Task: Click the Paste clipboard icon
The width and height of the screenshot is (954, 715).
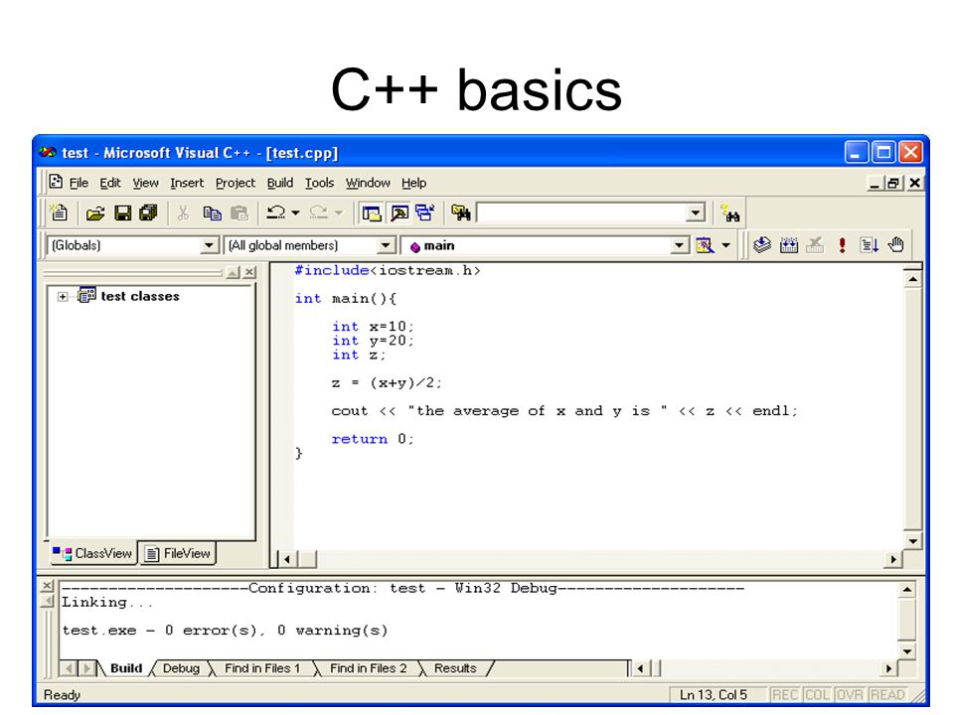Action: pos(239,213)
